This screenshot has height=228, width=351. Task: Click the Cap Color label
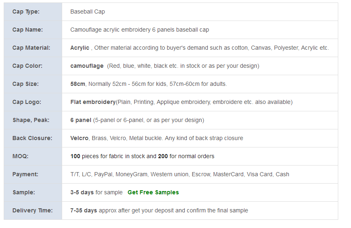pyautogui.click(x=27, y=66)
